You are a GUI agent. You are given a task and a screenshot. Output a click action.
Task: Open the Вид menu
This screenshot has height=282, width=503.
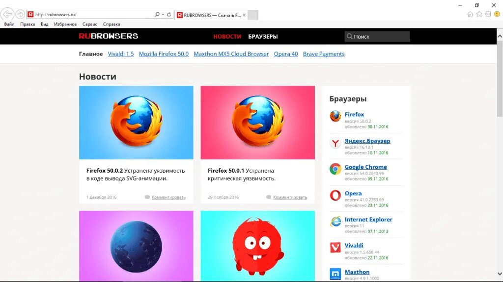pos(45,24)
